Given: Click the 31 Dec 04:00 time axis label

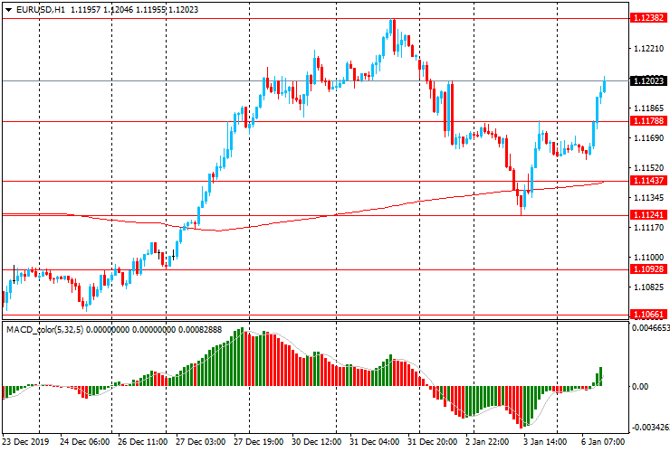Looking at the screenshot, I should 375,442.
